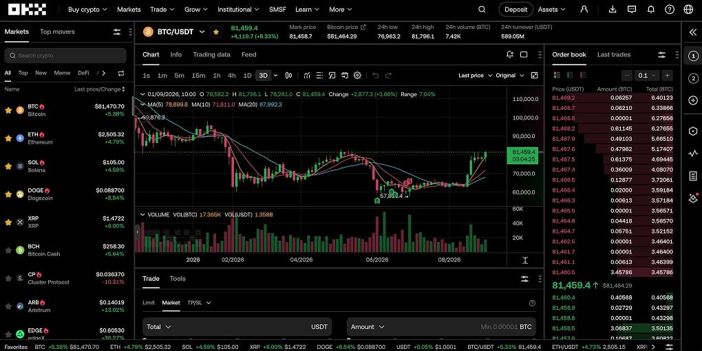702x351 pixels.
Task: Open the chat support icon
Action: [x=632, y=10]
